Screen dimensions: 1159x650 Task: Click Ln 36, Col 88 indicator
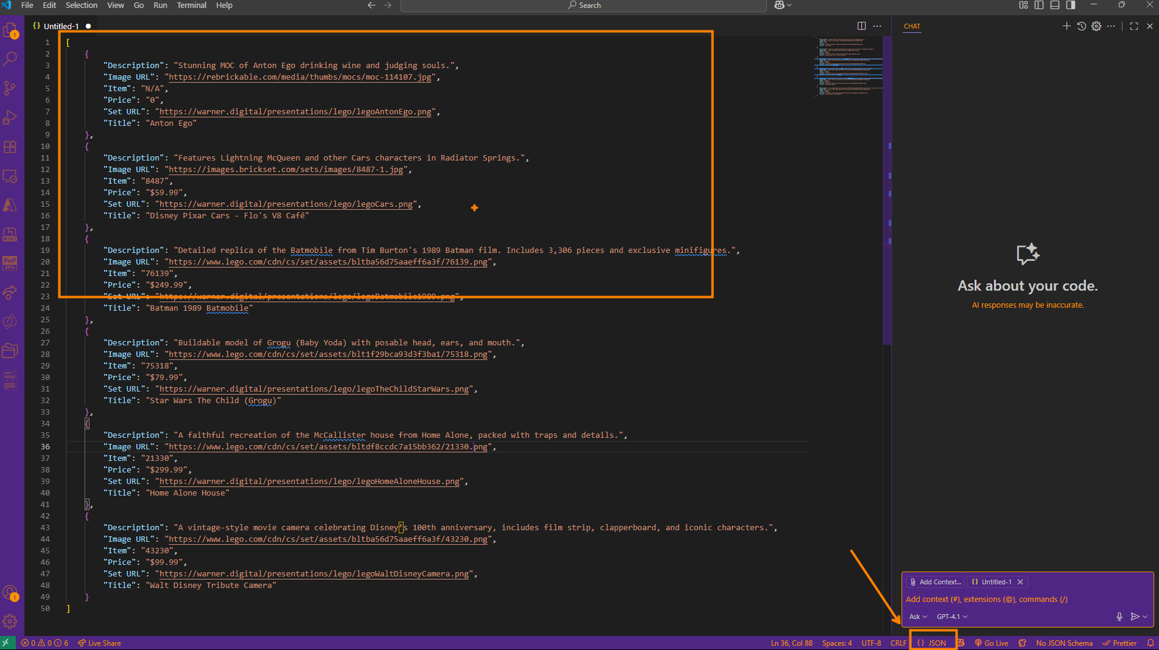[791, 643]
